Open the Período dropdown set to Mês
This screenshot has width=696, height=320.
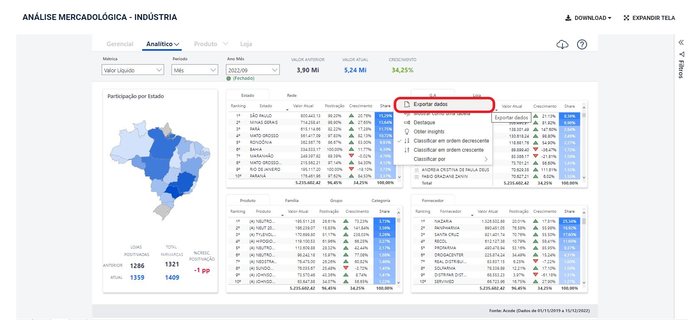(195, 70)
